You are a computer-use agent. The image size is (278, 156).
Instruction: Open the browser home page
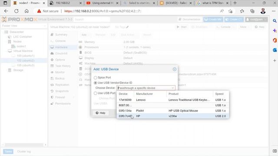click(x=26, y=11)
